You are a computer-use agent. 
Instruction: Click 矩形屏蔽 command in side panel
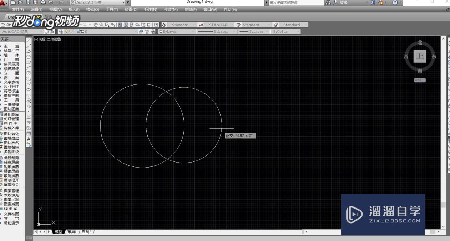[x=11, y=167]
